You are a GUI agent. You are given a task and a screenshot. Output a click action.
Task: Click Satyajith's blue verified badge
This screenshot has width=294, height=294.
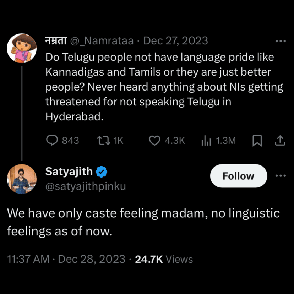pyautogui.click(x=102, y=172)
